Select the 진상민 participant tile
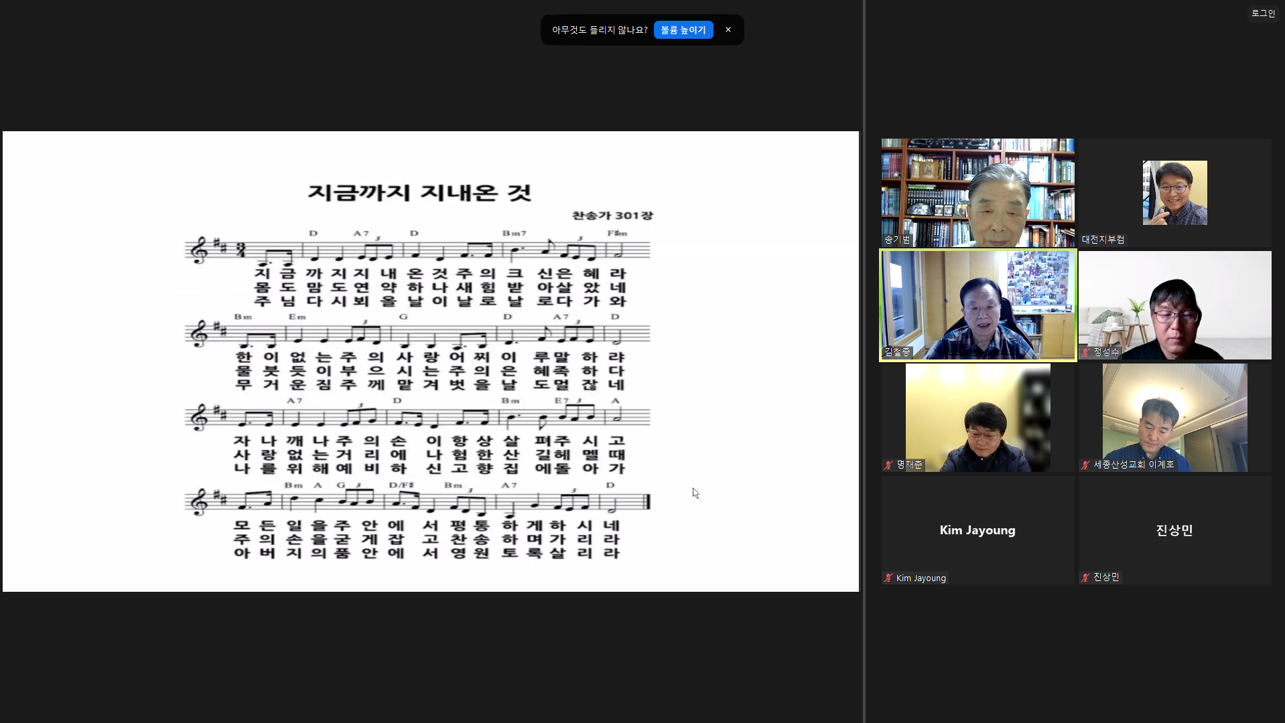1285x723 pixels. [x=1174, y=530]
